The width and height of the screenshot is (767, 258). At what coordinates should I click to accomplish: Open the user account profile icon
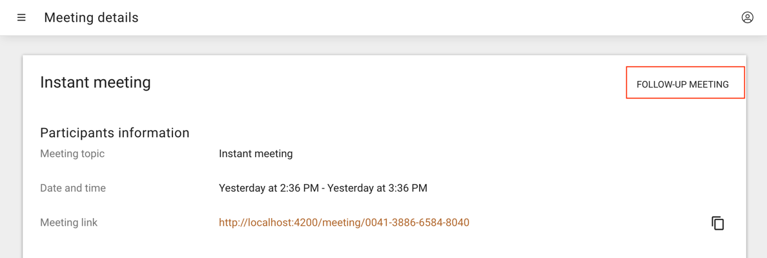point(747,17)
